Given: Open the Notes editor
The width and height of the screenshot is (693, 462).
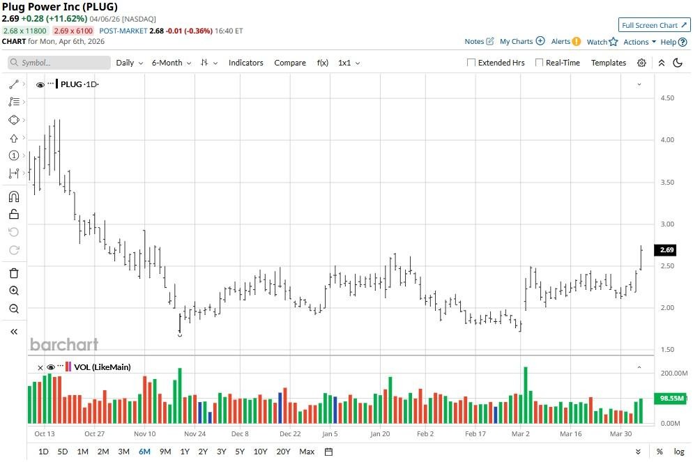Looking at the screenshot, I should pyautogui.click(x=479, y=42).
